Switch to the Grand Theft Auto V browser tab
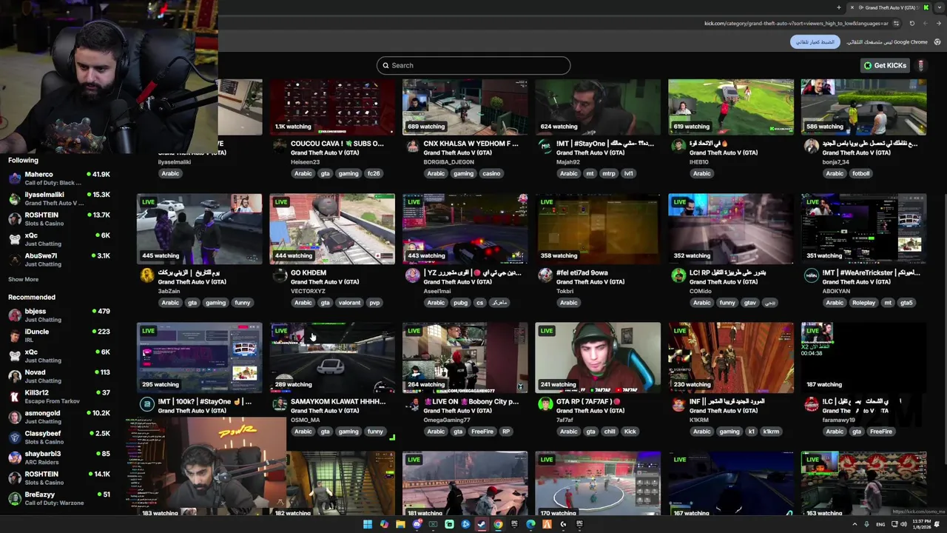Image resolution: width=947 pixels, height=533 pixels. [888, 7]
